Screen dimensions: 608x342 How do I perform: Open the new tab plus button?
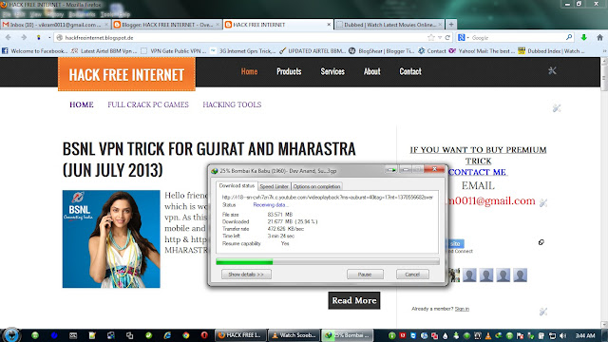coord(451,25)
